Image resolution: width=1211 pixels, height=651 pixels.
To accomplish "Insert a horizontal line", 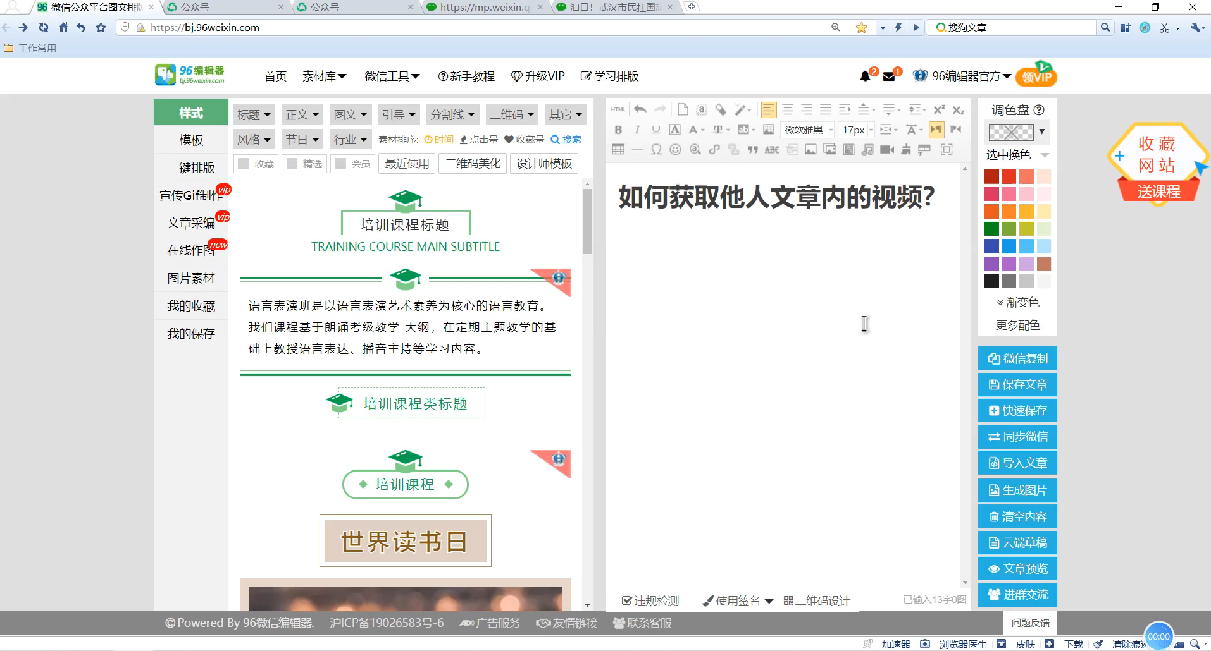I will [637, 150].
